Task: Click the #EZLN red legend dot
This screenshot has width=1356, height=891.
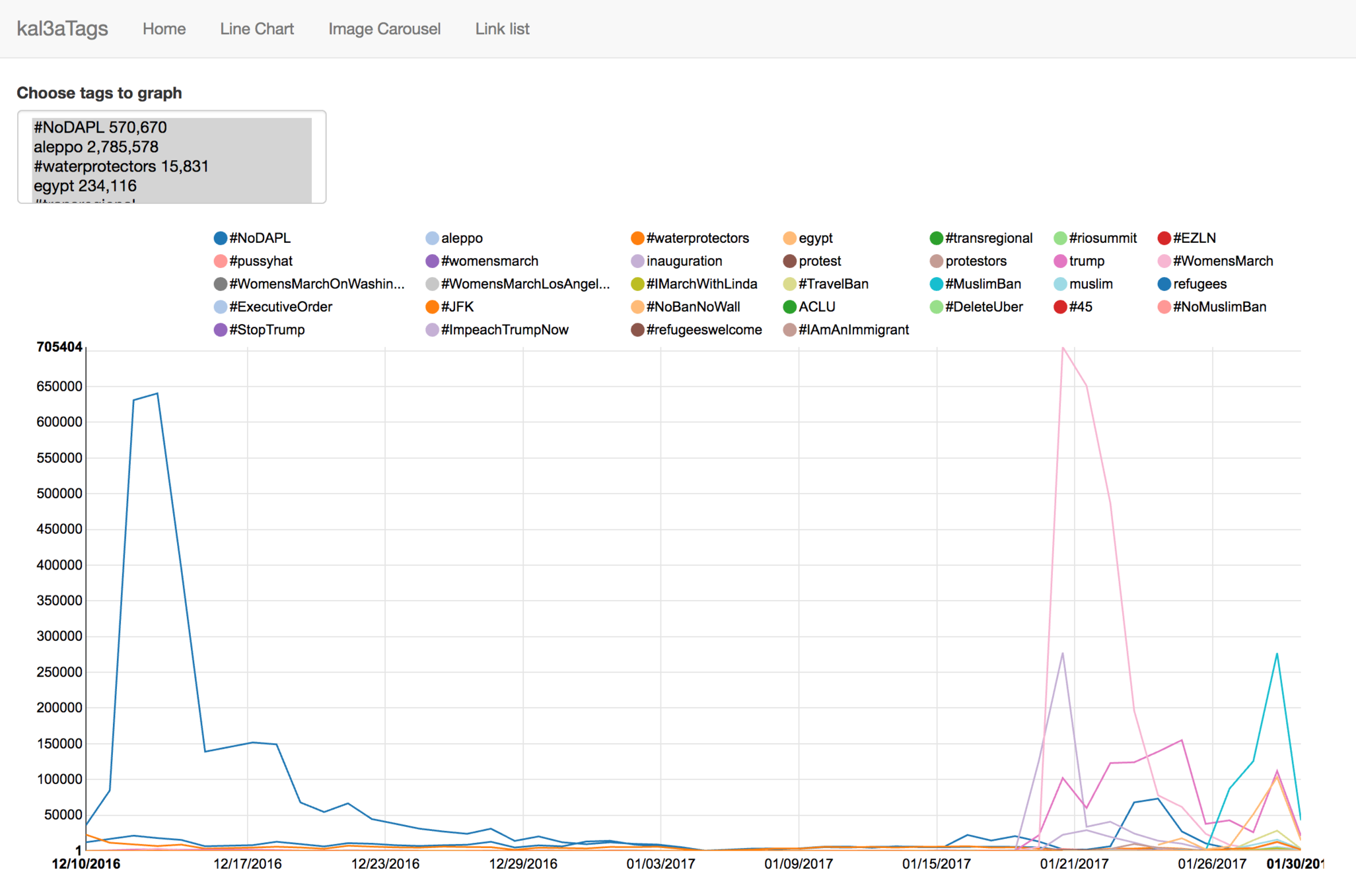Action: coord(1164,238)
